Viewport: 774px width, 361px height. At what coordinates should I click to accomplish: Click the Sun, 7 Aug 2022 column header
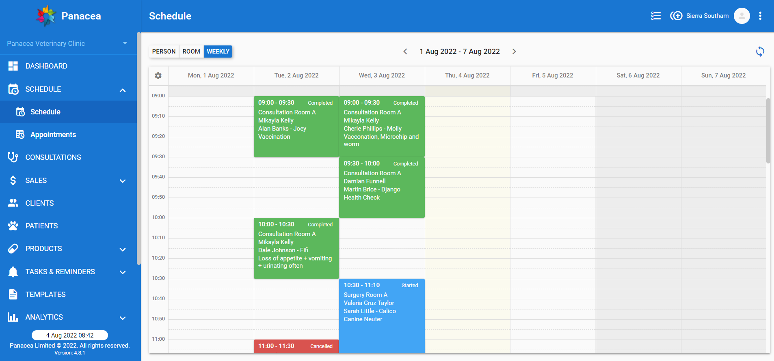724,75
